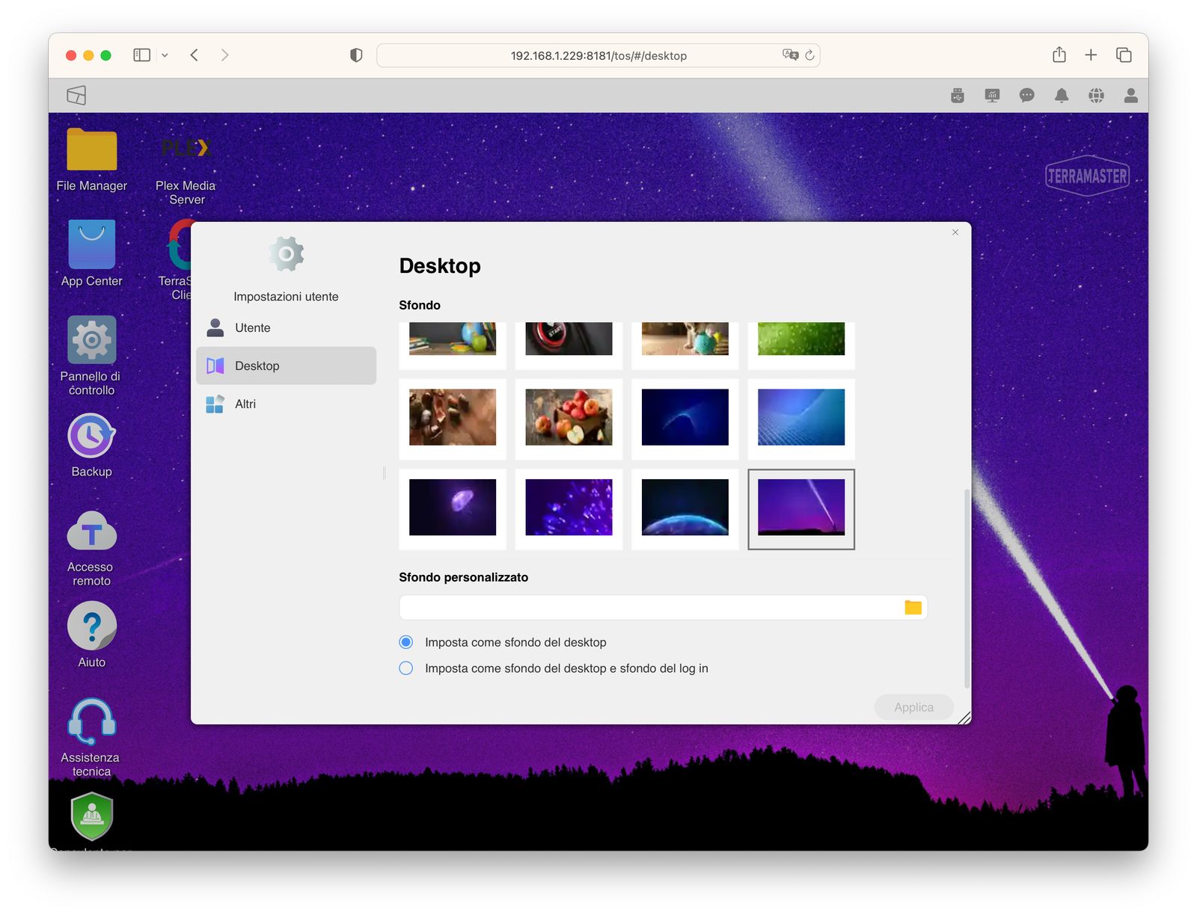The height and width of the screenshot is (915, 1197).
Task: Choose the purple sparkles wallpaper
Action: tap(569, 508)
